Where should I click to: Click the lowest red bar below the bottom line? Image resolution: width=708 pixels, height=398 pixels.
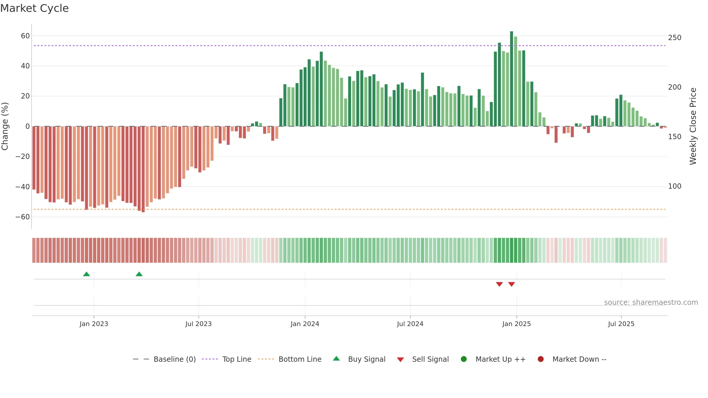pos(143,169)
